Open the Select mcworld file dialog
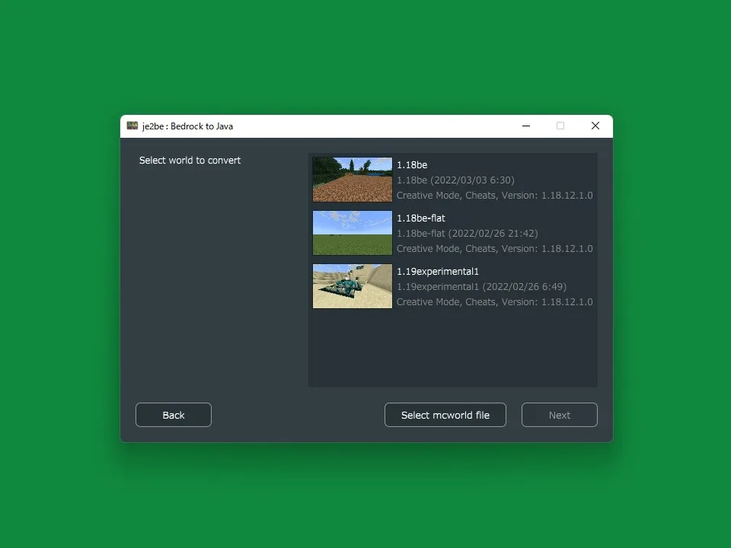This screenshot has height=548, width=731. pos(445,415)
